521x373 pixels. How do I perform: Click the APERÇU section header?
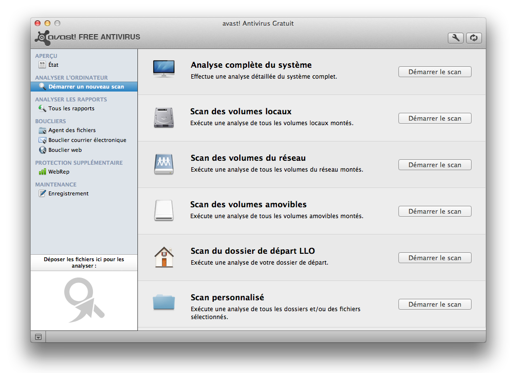(46, 56)
